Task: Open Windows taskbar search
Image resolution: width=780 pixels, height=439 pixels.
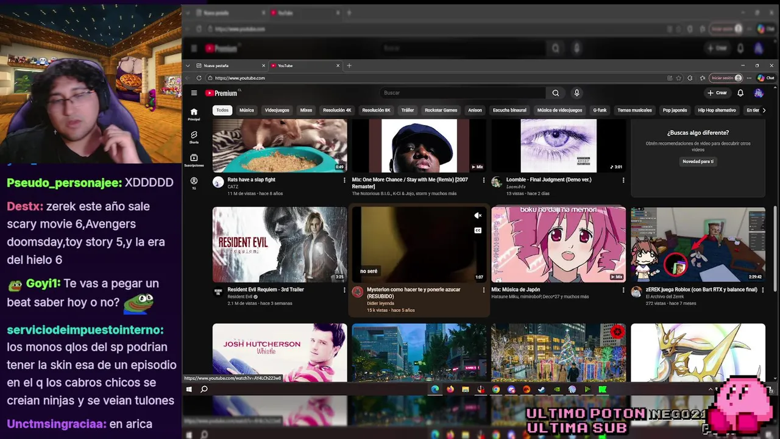Action: (x=204, y=389)
